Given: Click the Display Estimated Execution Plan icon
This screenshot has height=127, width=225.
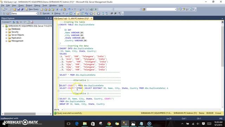Looking at the screenshot, I should pyautogui.click(x=71, y=13).
